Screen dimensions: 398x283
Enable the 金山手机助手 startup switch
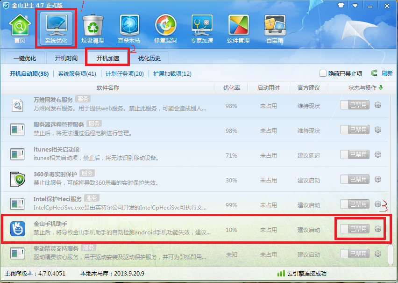[x=355, y=229]
